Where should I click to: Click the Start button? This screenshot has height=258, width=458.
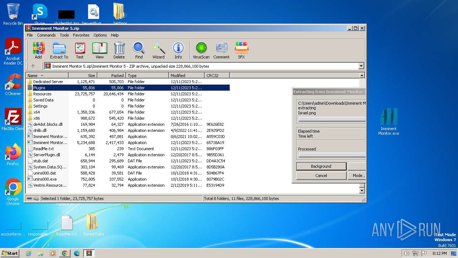10,253
